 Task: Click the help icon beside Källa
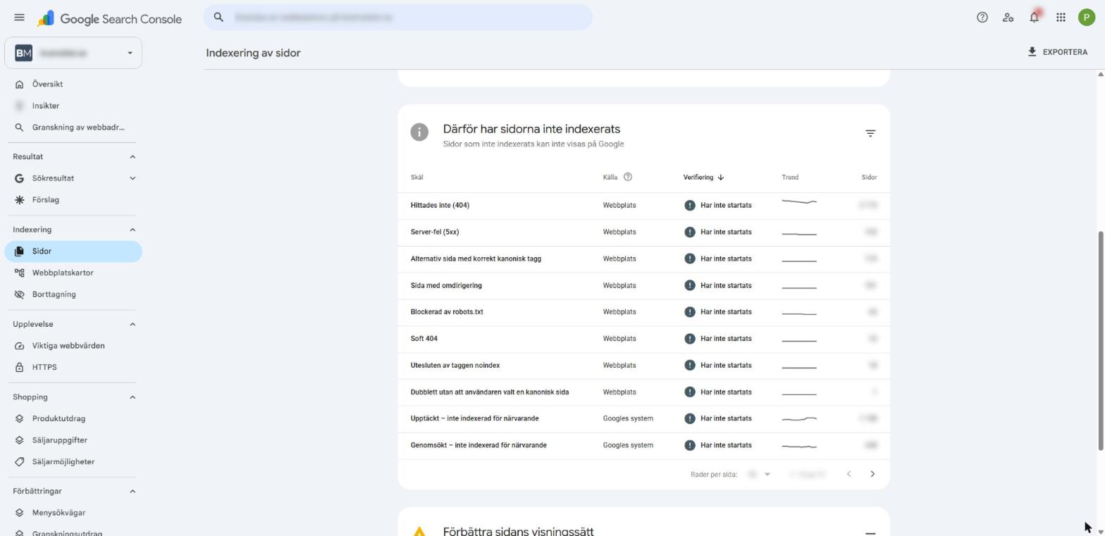[628, 177]
